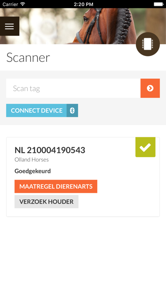Choose Verzoek Houder button
Image resolution: width=166 pixels, height=295 pixels.
(47, 201)
